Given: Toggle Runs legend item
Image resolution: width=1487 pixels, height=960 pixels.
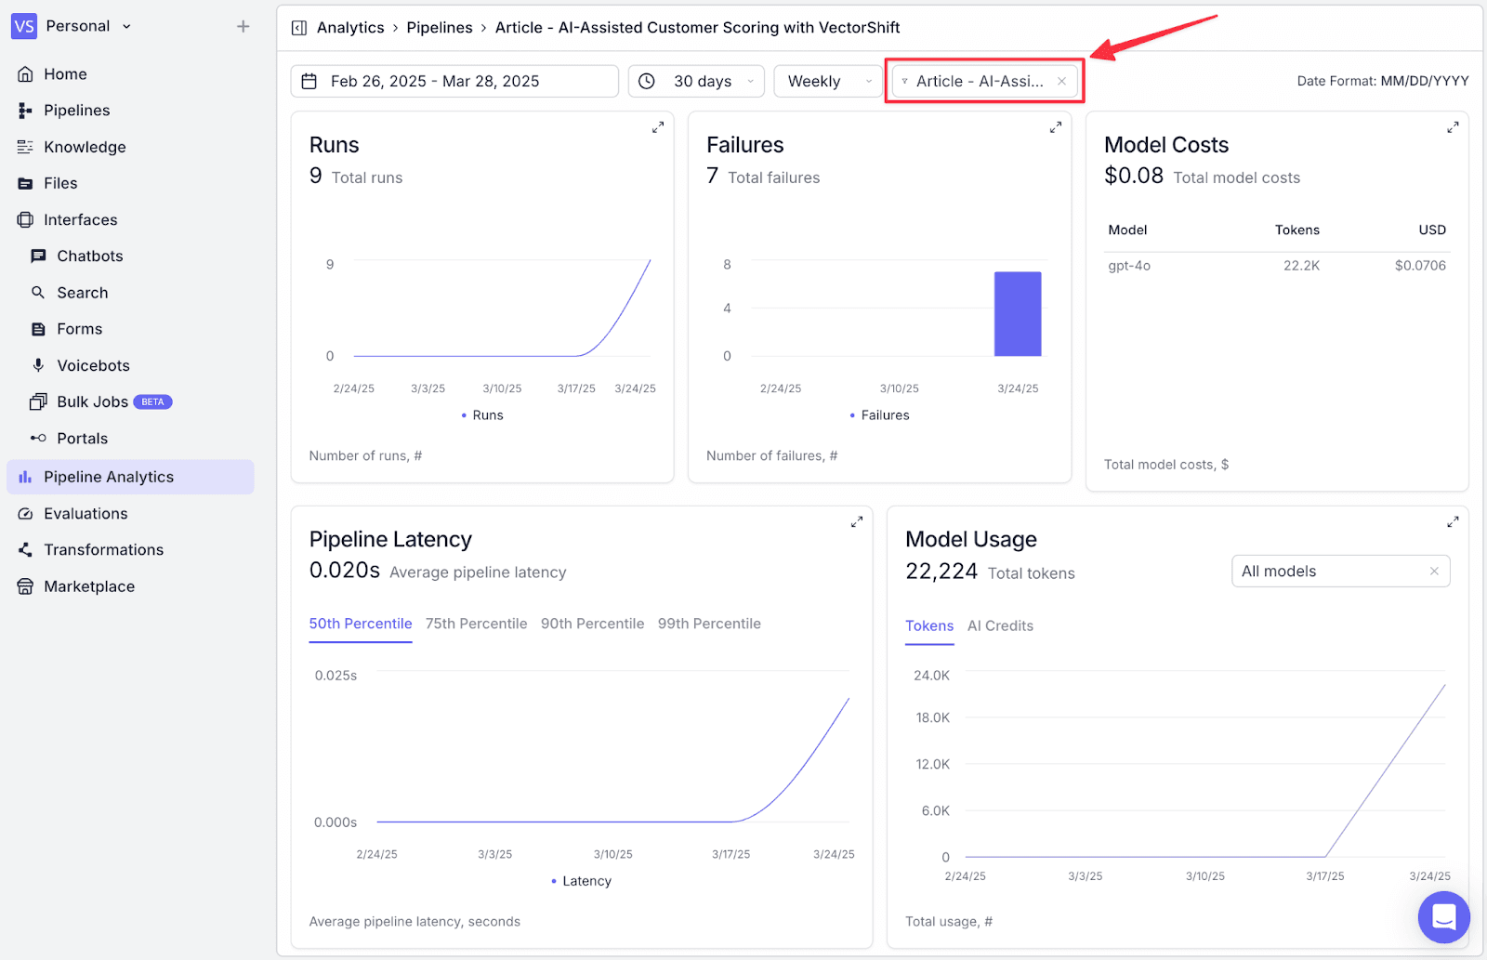Looking at the screenshot, I should pos(482,415).
